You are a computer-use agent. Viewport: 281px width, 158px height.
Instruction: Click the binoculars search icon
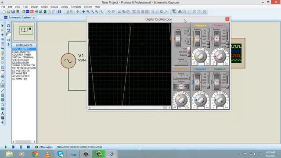[180, 12]
